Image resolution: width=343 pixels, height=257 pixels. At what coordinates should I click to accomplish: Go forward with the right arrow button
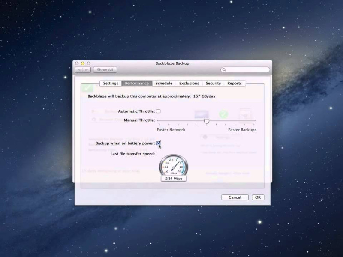pos(87,70)
